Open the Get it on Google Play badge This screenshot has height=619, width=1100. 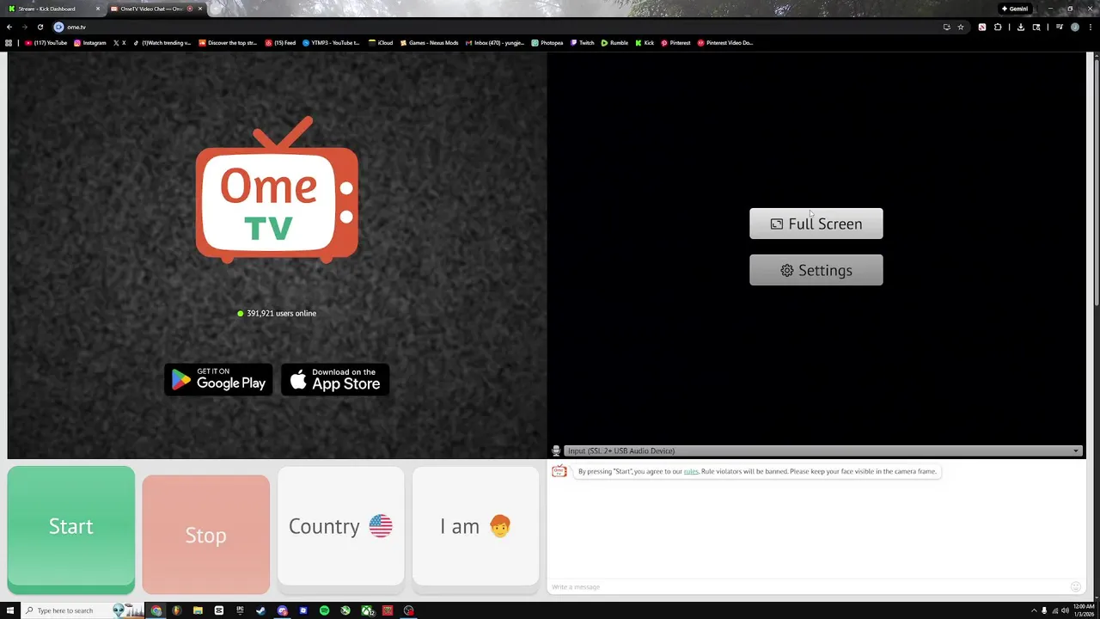[218, 379]
